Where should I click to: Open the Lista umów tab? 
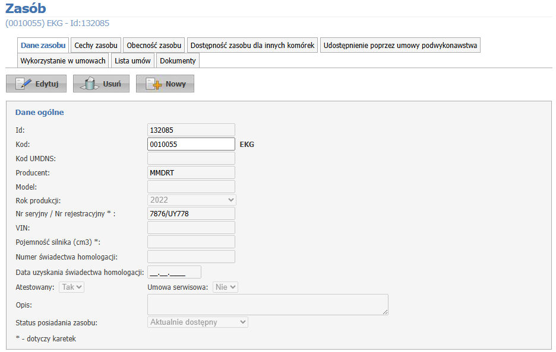[x=132, y=60]
